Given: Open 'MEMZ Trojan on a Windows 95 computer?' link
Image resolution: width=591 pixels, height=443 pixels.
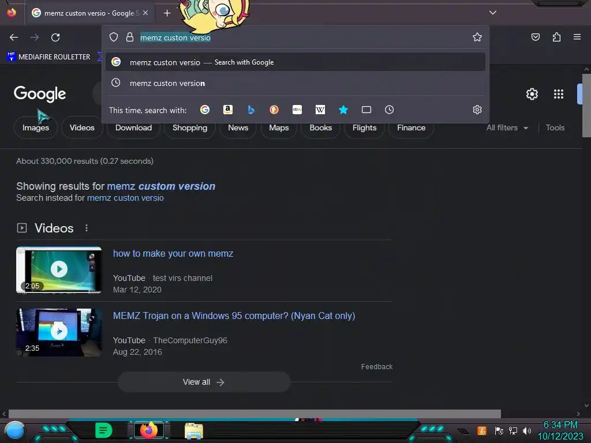Looking at the screenshot, I should click(234, 316).
